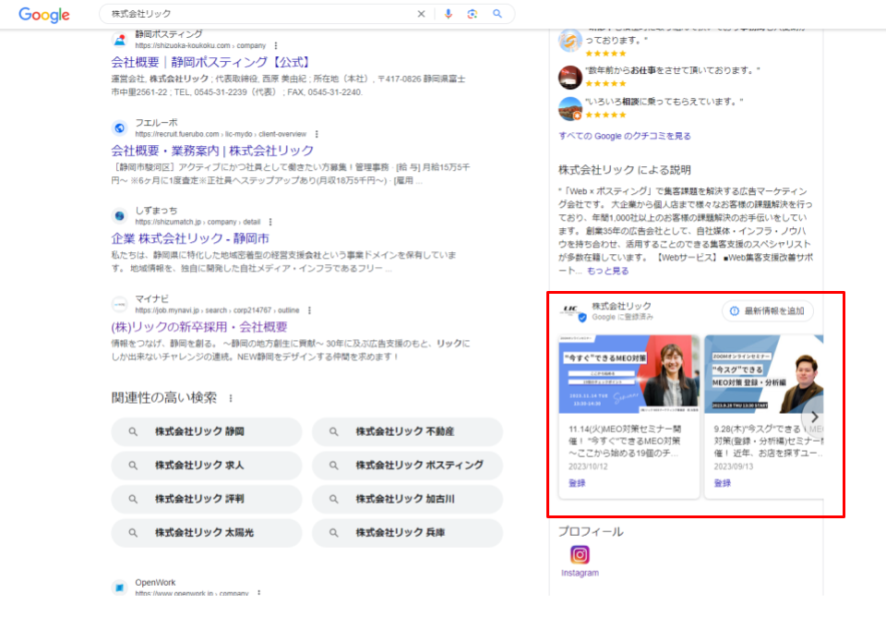Click the next arrow on the posts carousel
The width and height of the screenshot is (886, 618).
815,417
